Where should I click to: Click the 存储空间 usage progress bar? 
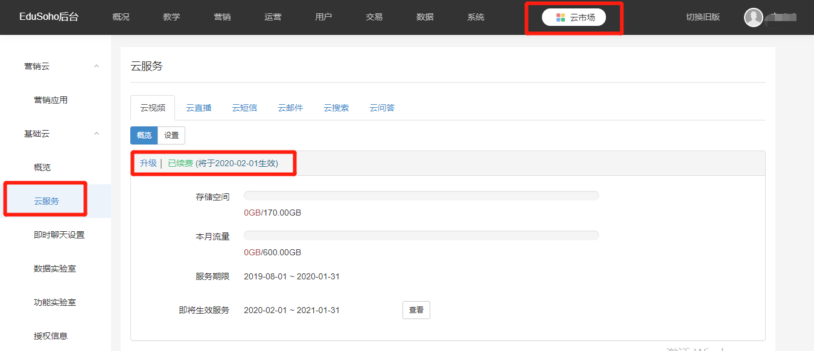(421, 196)
